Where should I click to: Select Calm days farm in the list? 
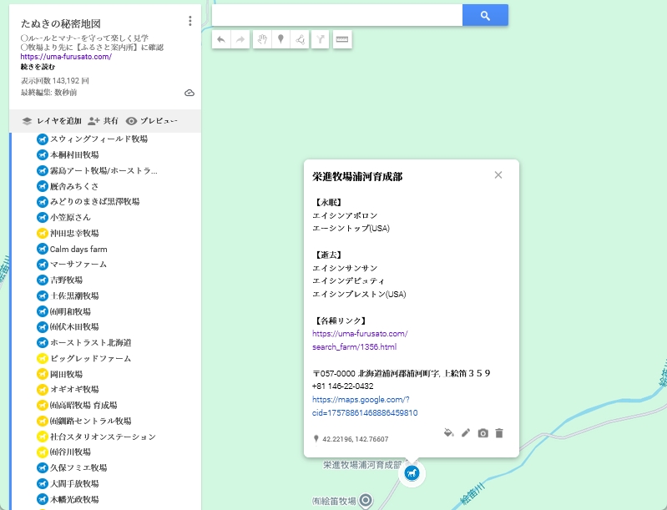[x=78, y=249]
